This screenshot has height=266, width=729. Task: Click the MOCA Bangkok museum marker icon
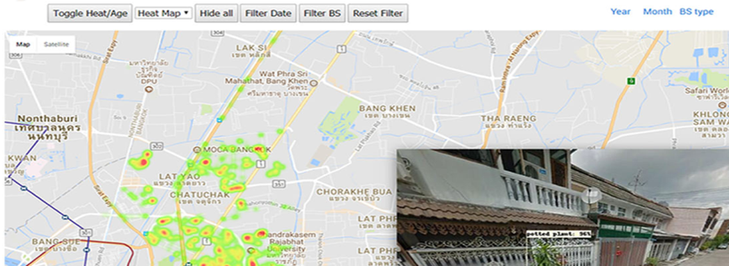point(196,150)
